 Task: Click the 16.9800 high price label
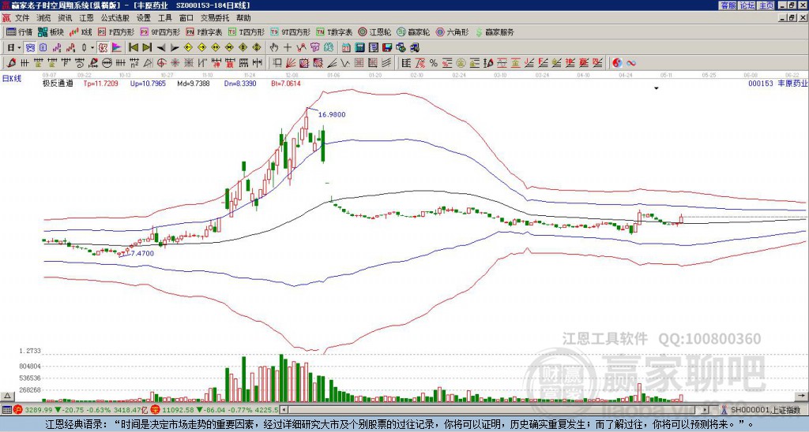[332, 114]
